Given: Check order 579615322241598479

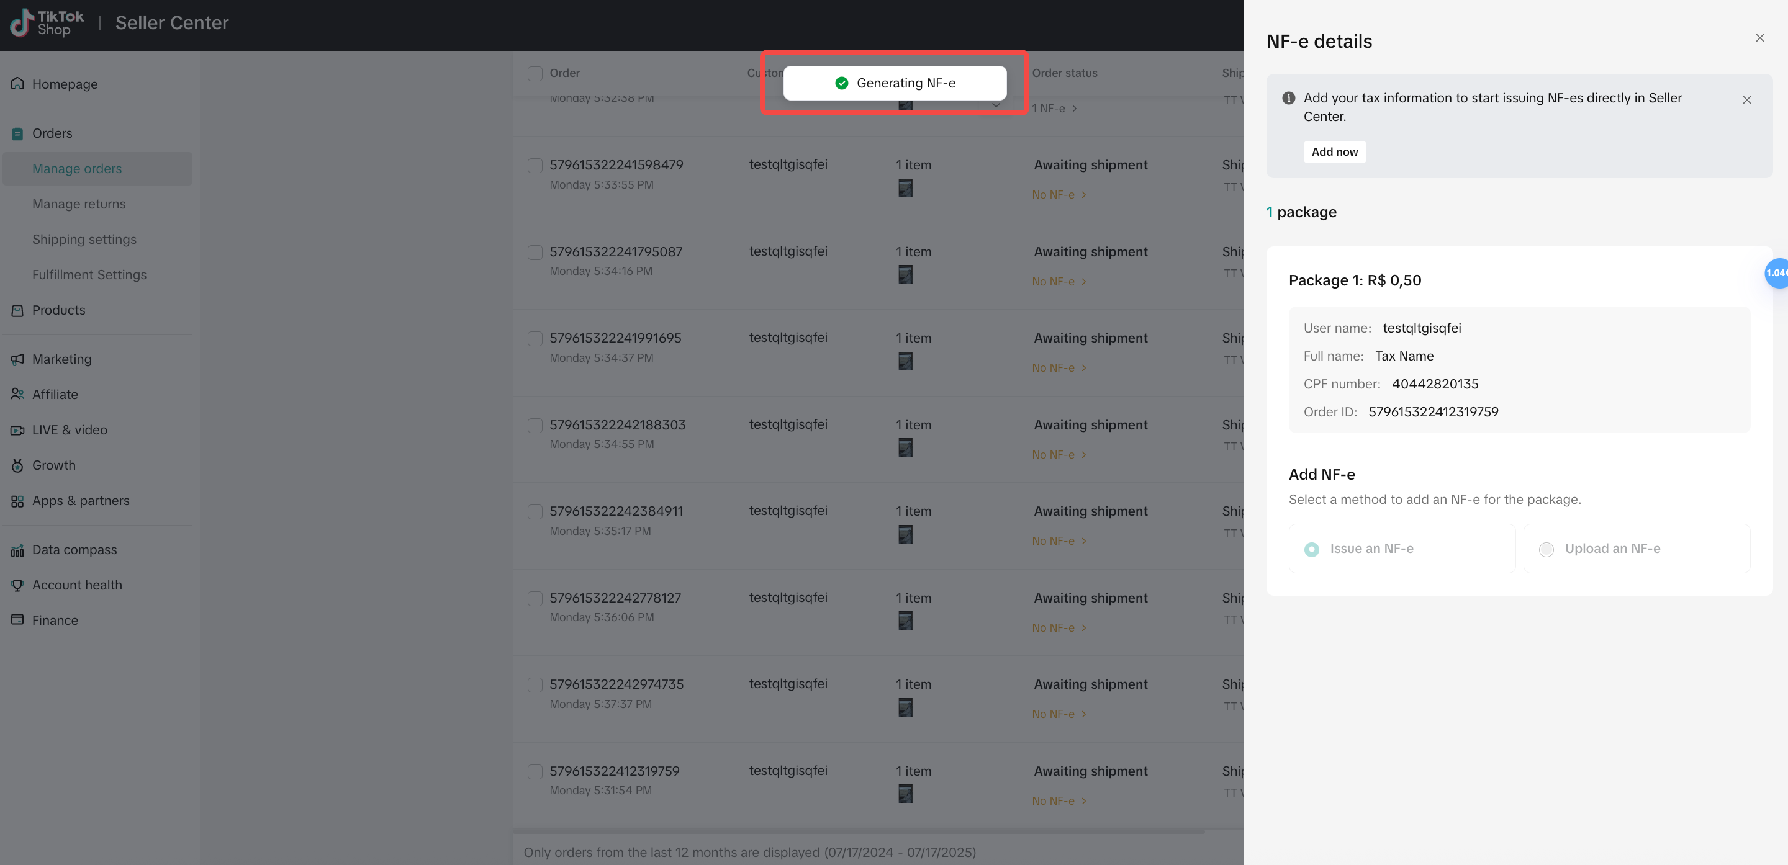Looking at the screenshot, I should click(535, 165).
